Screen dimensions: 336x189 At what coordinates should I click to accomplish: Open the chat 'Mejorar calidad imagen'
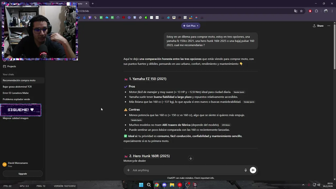click(x=15, y=118)
